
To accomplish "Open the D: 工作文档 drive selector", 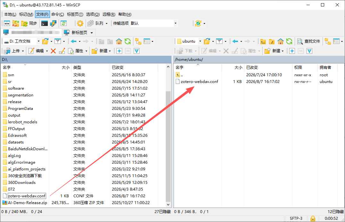I will pos(22,41).
